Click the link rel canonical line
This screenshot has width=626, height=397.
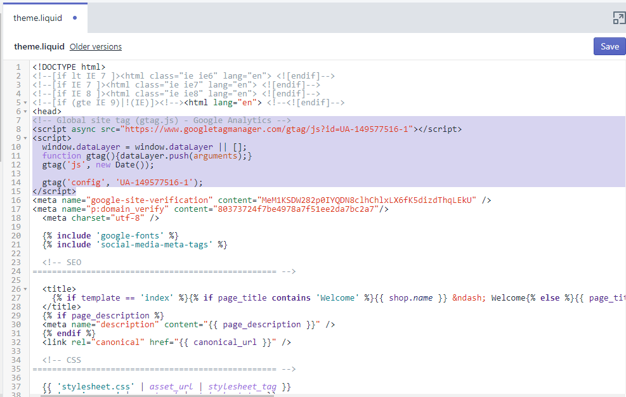[x=166, y=342]
